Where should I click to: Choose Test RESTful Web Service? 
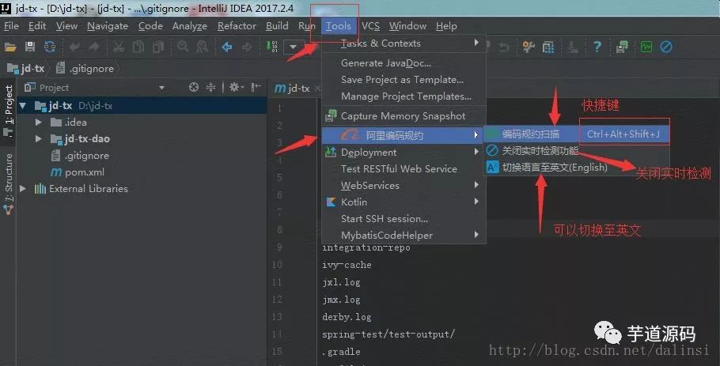click(404, 169)
